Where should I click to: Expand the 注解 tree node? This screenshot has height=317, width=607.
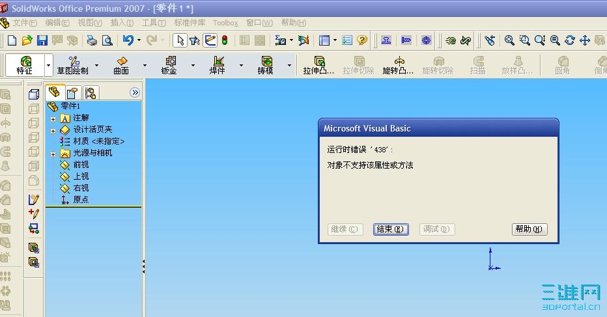point(53,119)
